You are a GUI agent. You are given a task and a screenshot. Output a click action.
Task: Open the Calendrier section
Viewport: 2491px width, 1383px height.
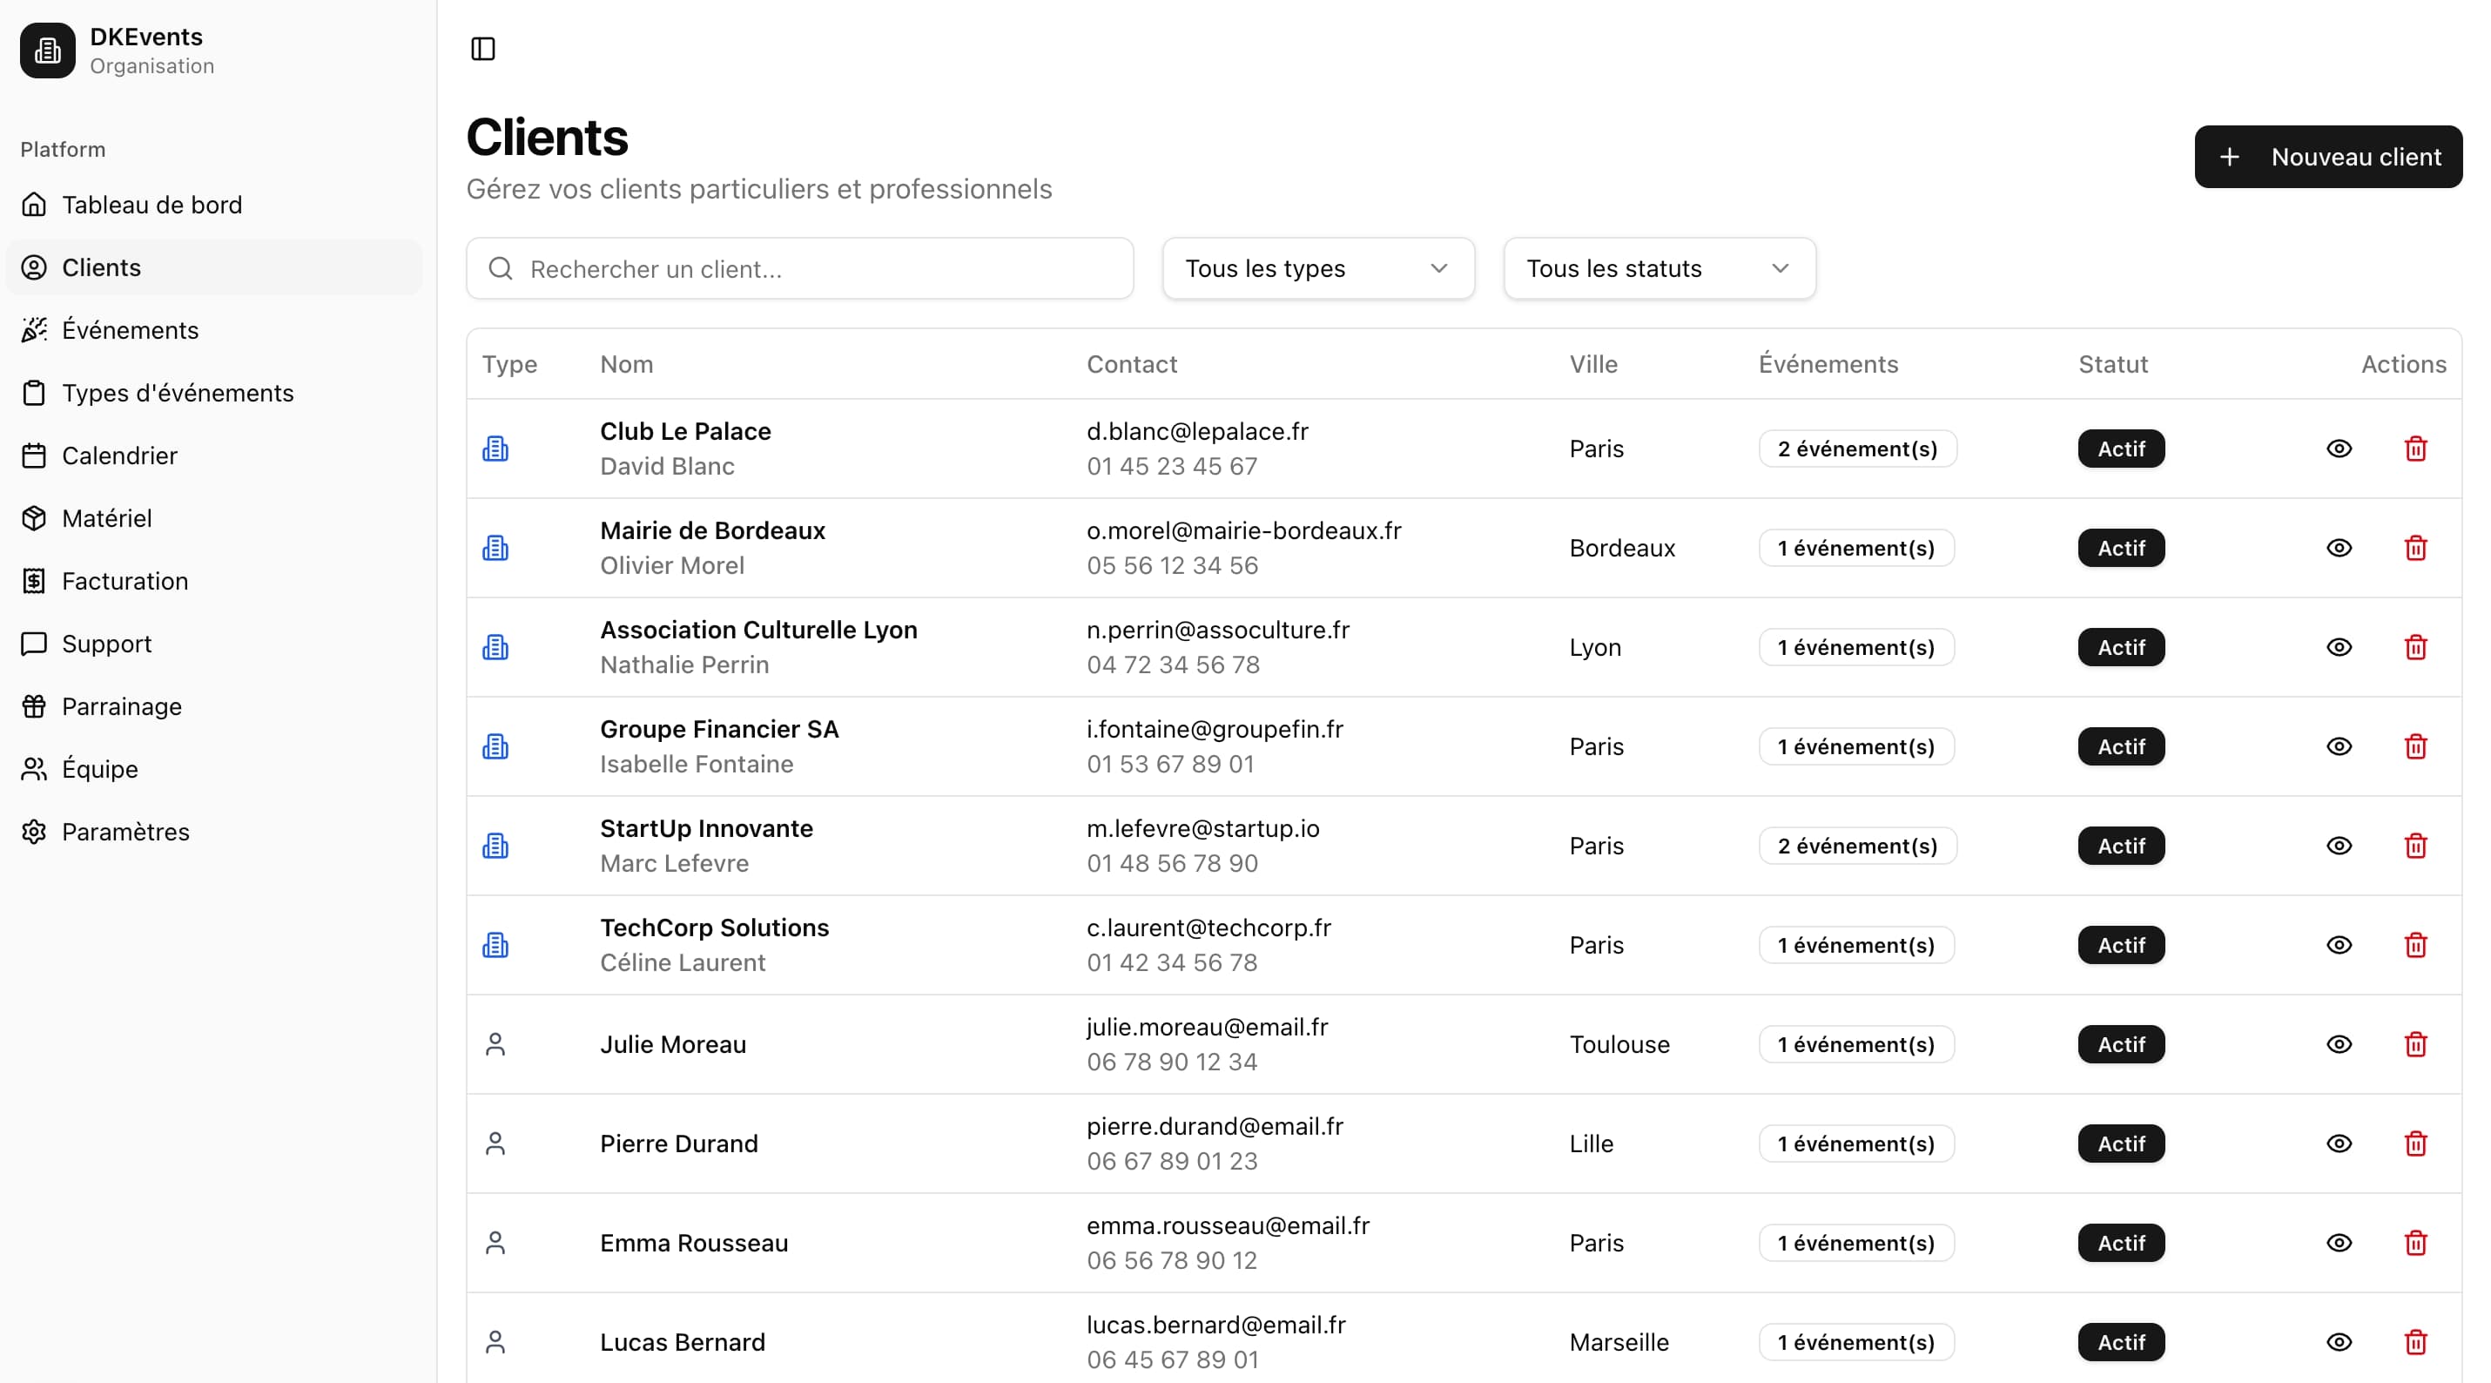119,455
